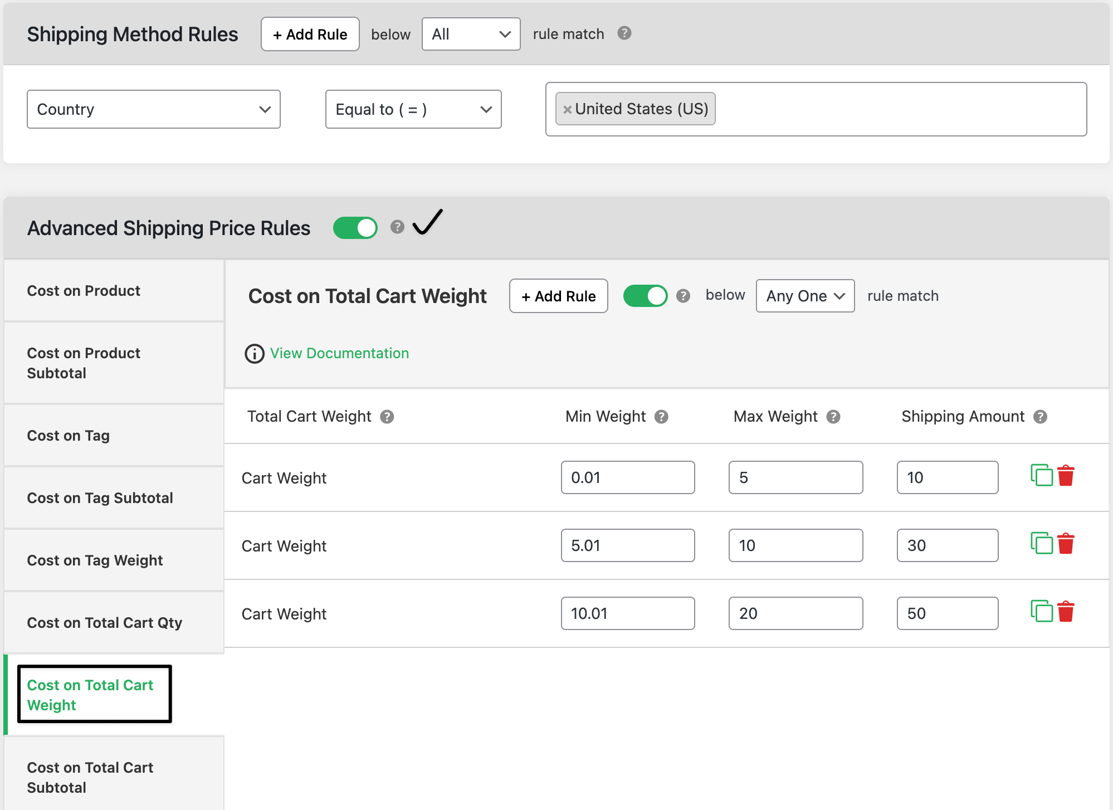This screenshot has width=1113, height=810.
Task: Open the Country condition dropdown
Action: pyautogui.click(x=154, y=109)
